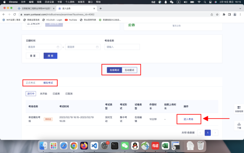The image size is (244, 153).
Task: Open Firefox from the Dock
Action: click(84, 146)
